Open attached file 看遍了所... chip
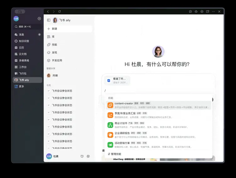The image size is (236, 178). coord(117,80)
